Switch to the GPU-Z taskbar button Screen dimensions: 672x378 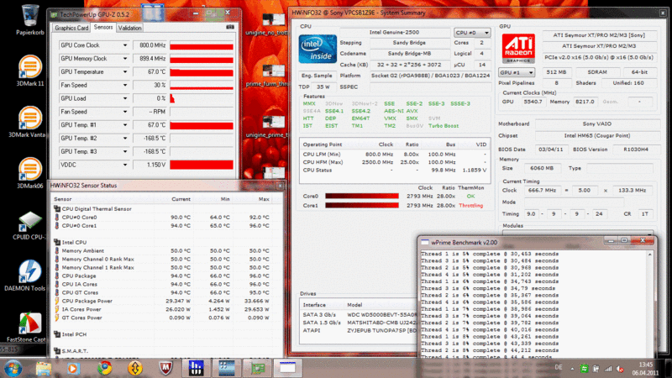point(257,368)
